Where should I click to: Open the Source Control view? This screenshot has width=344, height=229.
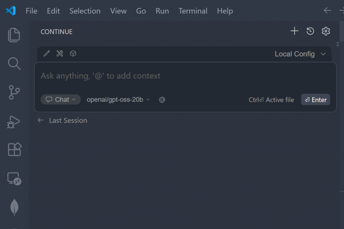coord(14,92)
